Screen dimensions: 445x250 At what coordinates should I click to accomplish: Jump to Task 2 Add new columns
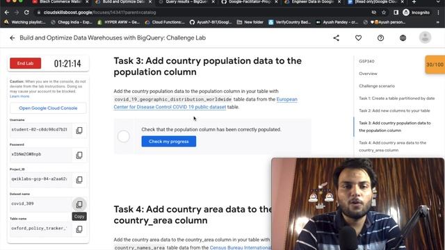click(x=394, y=110)
